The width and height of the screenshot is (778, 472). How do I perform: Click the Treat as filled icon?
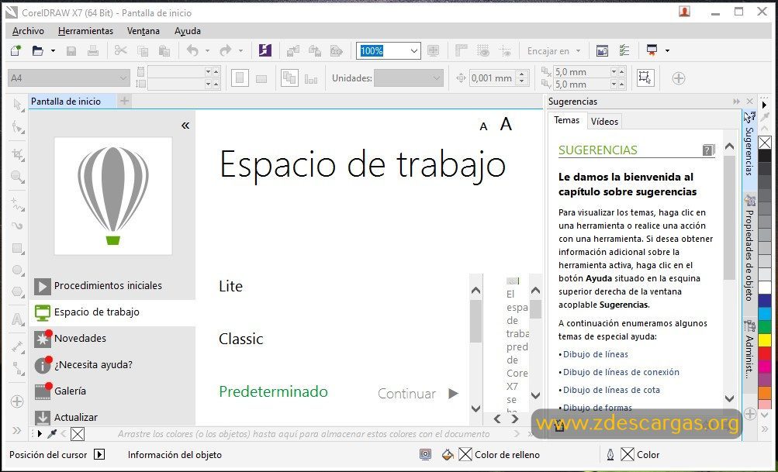coord(645,78)
